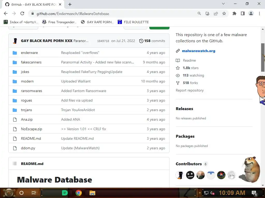Bookmark this page with the star icon
265x198 pixels.
224,13
